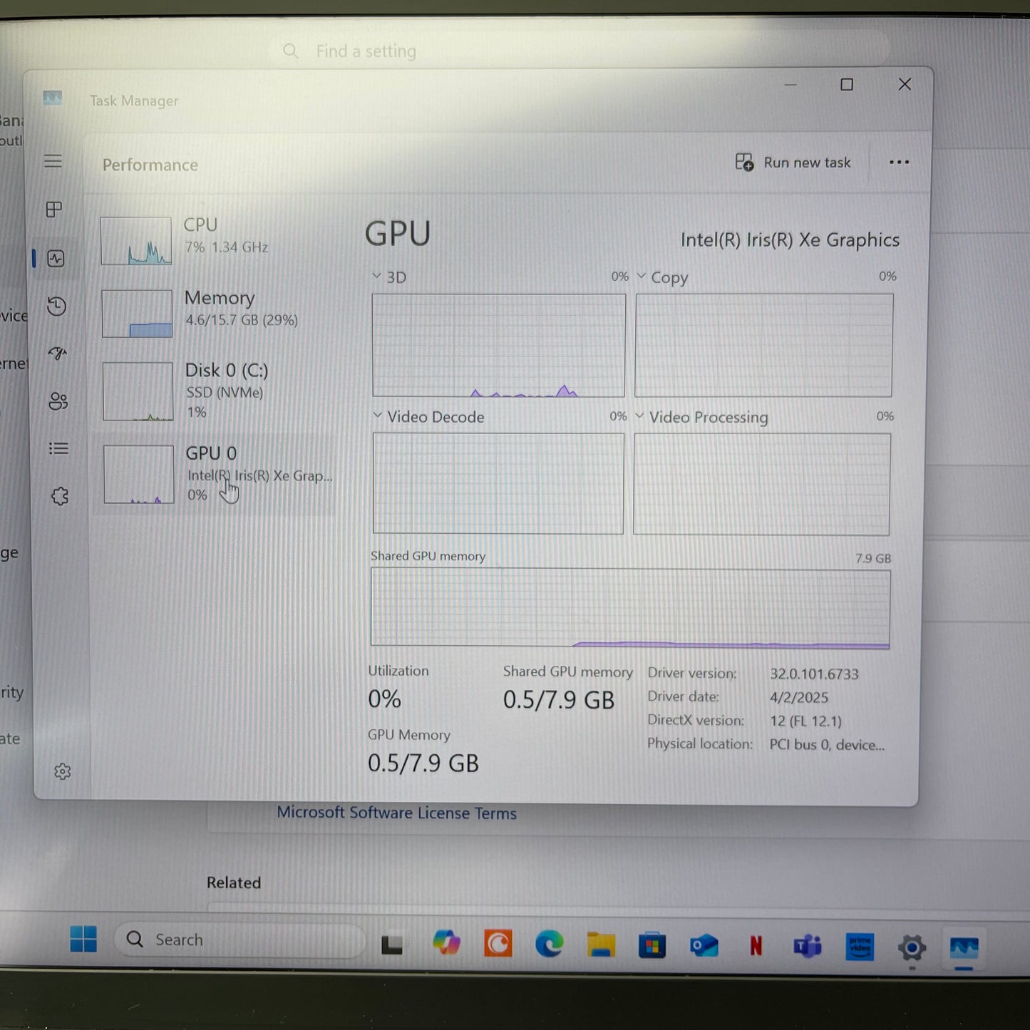This screenshot has width=1030, height=1030.
Task: Collapse the Video Decode section
Action: click(x=378, y=416)
